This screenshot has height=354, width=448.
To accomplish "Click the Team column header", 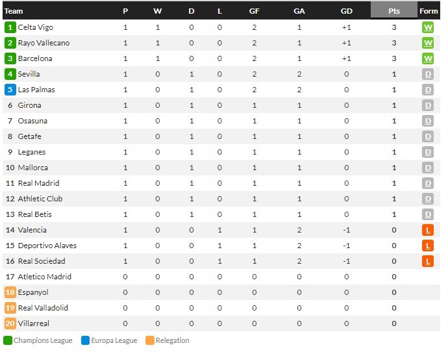I will pyautogui.click(x=14, y=11).
